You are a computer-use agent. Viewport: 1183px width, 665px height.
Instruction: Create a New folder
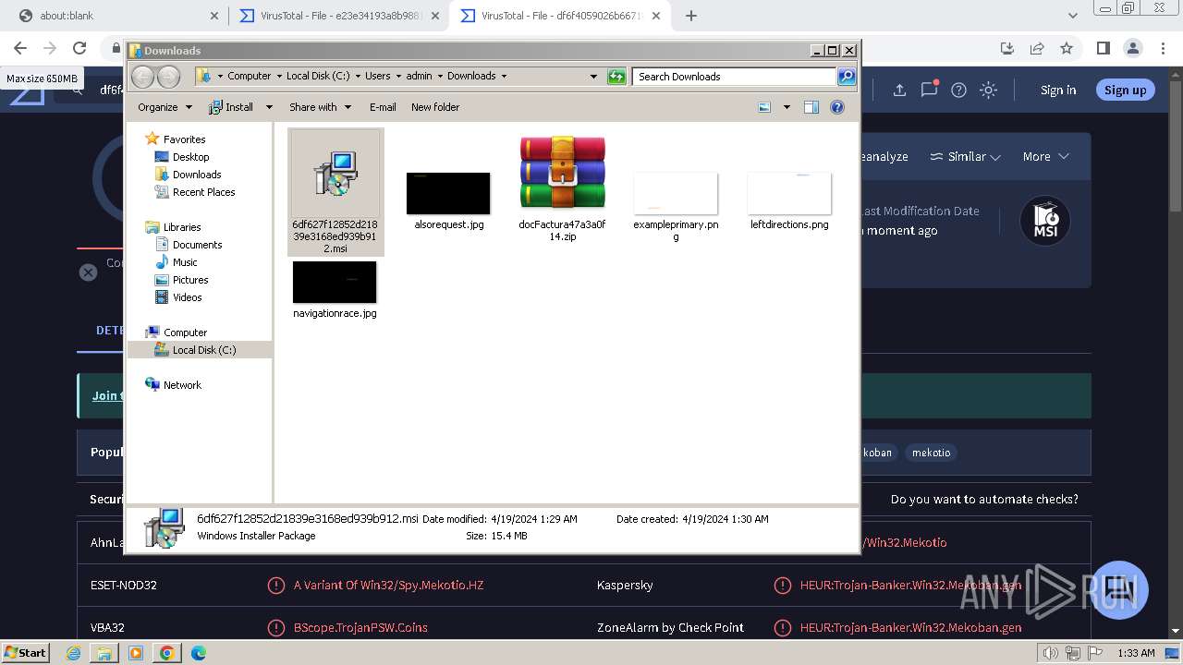[435, 107]
